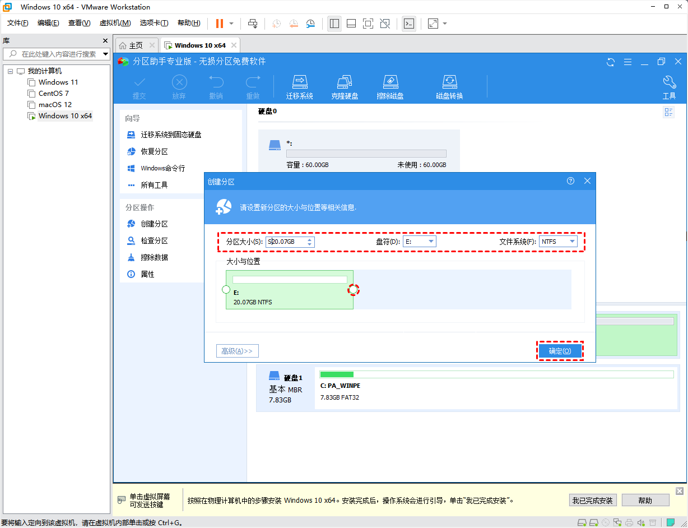Click the refresh icon in partition assistant title bar
The image size is (688, 528).
pyautogui.click(x=611, y=62)
